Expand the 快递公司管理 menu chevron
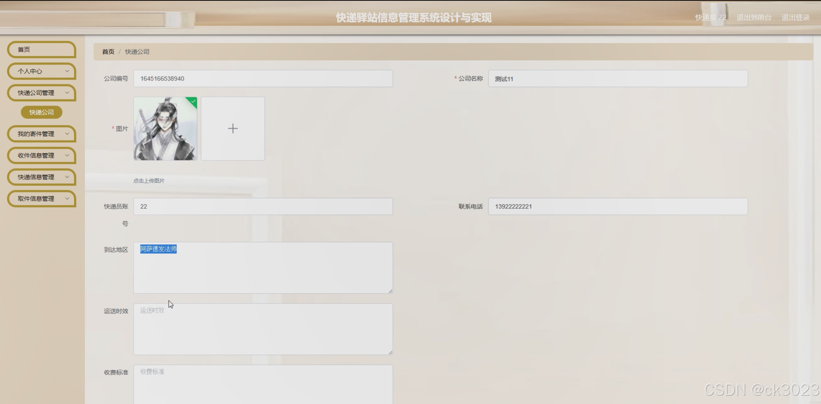Image resolution: width=821 pixels, height=404 pixels. click(x=67, y=93)
